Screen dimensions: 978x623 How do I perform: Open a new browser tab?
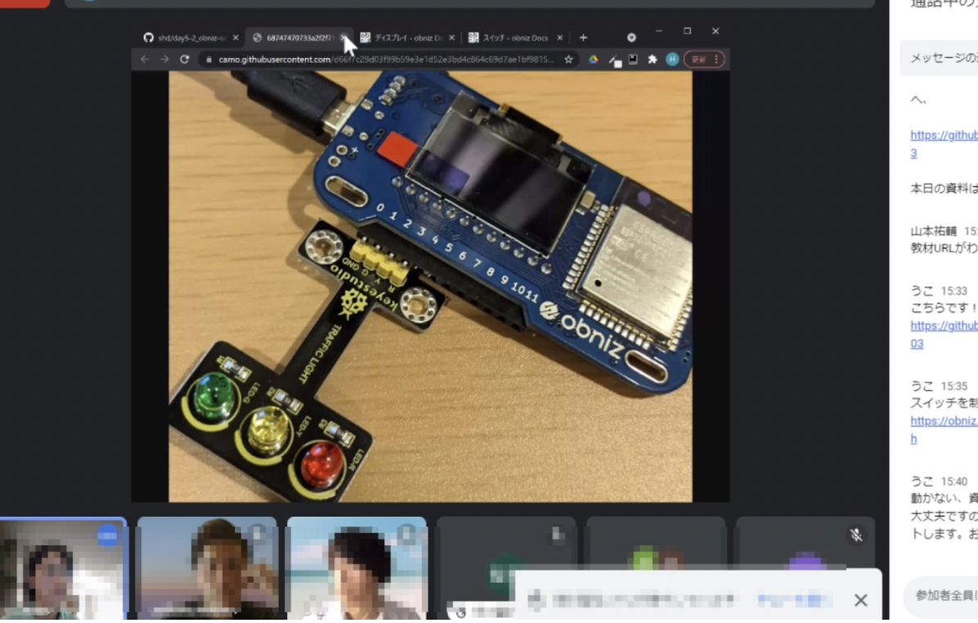583,38
